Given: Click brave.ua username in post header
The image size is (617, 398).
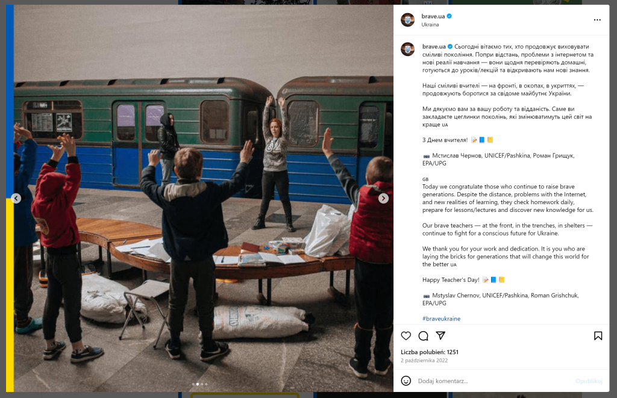Looking at the screenshot, I should coord(433,16).
